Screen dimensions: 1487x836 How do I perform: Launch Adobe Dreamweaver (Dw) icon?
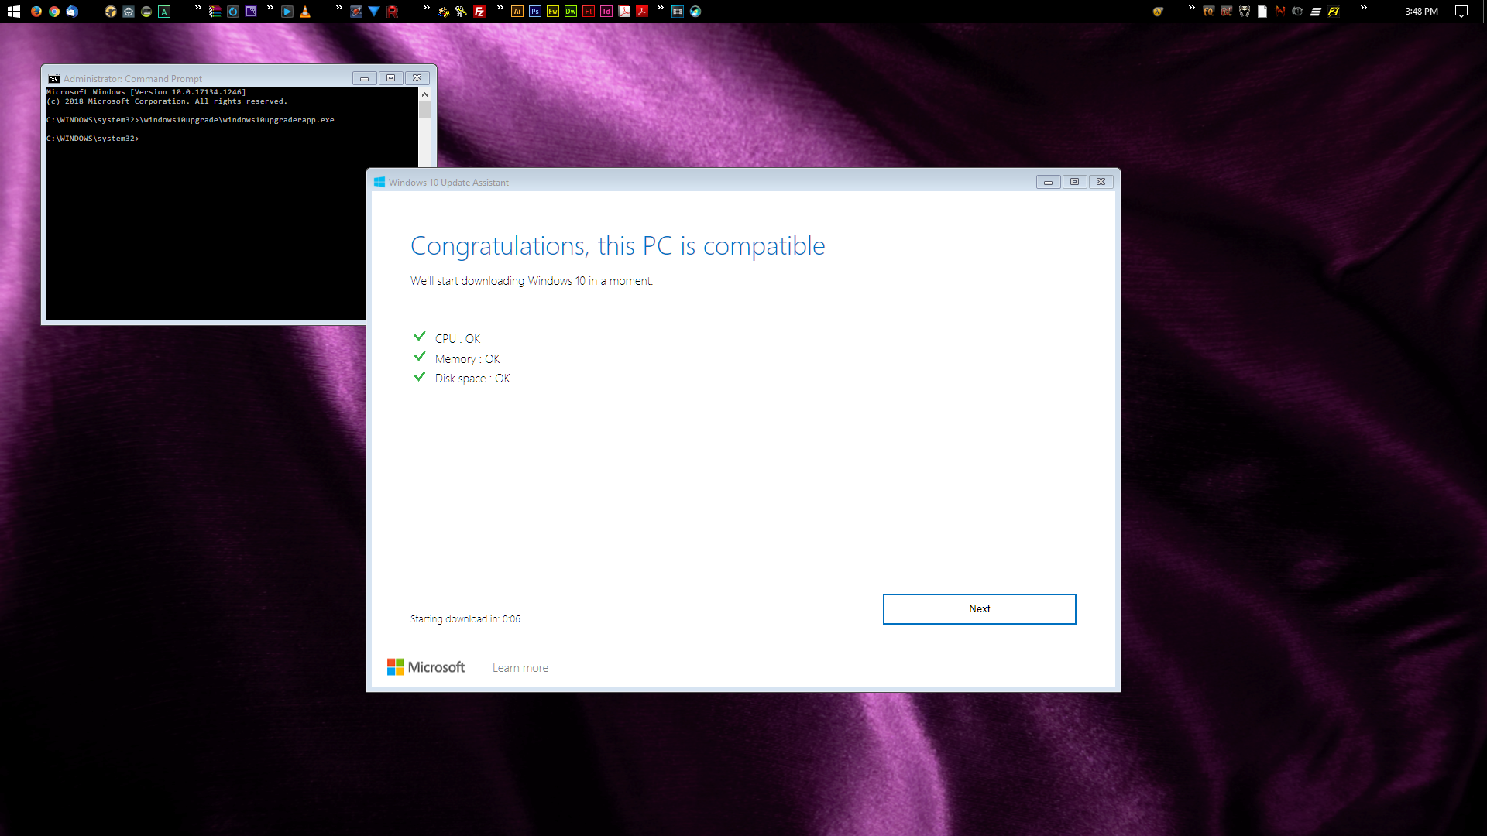click(571, 12)
